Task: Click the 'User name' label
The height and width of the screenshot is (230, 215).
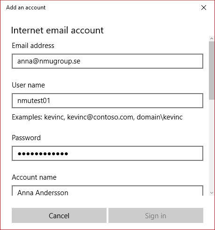Action: [x=28, y=85]
